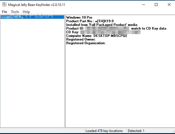This screenshot has width=175, height=134.
Task: Maximize the Keyfinder window
Action: pos(156,5)
